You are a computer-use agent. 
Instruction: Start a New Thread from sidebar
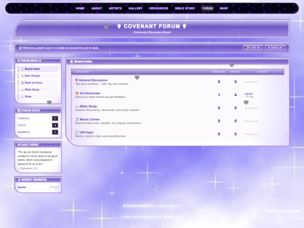[x=38, y=76]
